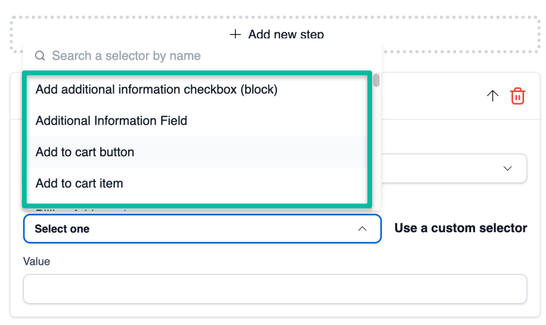
Task: Move step up with the arrow icon
Action: point(492,96)
